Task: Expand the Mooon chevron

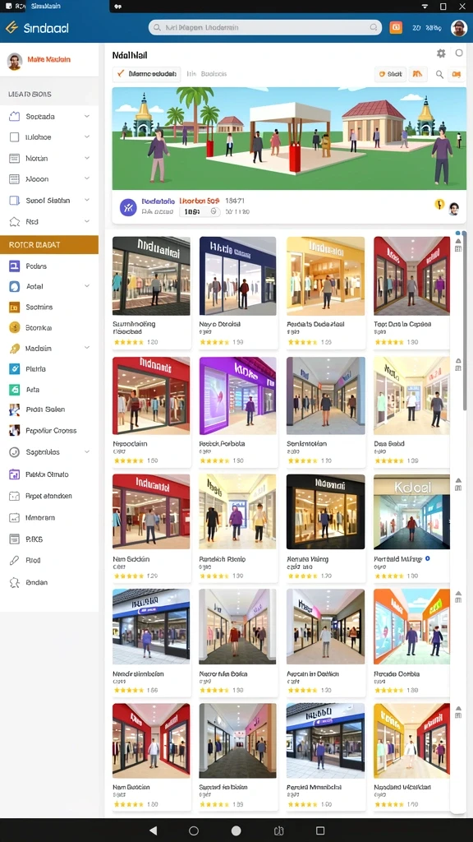Action: [x=87, y=178]
